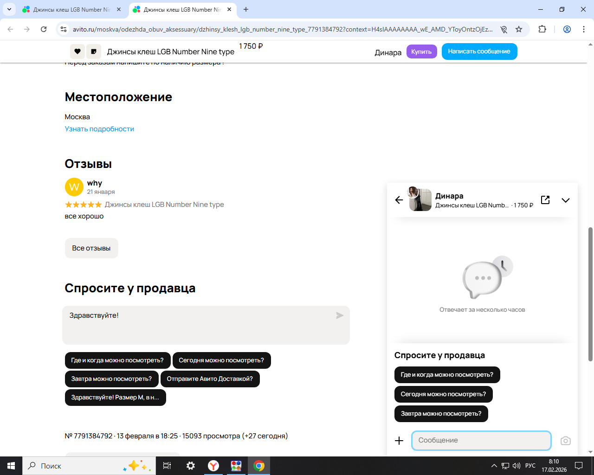Open the browser extensions menu
This screenshot has height=475, width=594.
542,29
